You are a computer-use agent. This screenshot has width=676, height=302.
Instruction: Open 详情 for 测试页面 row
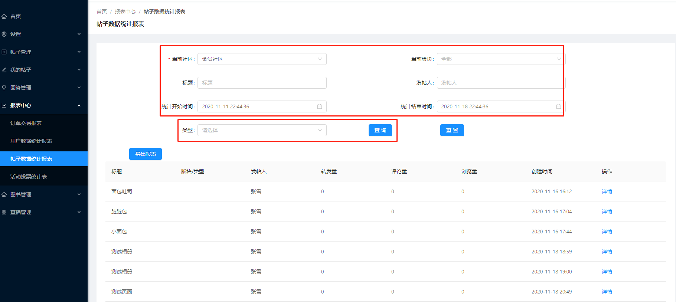click(x=607, y=292)
